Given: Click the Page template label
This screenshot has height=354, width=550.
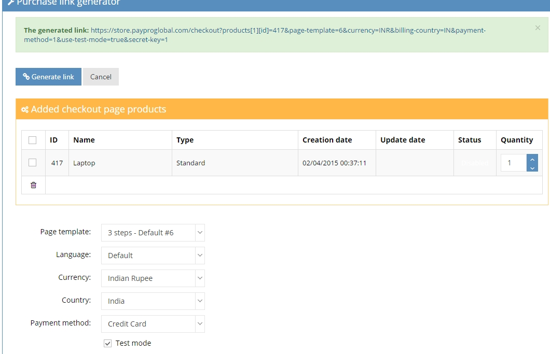Looking at the screenshot, I should (65, 232).
